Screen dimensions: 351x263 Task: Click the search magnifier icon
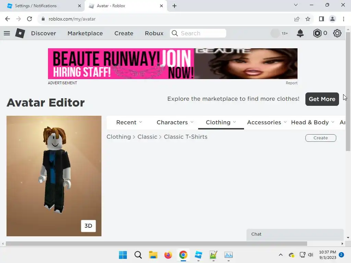175,33
